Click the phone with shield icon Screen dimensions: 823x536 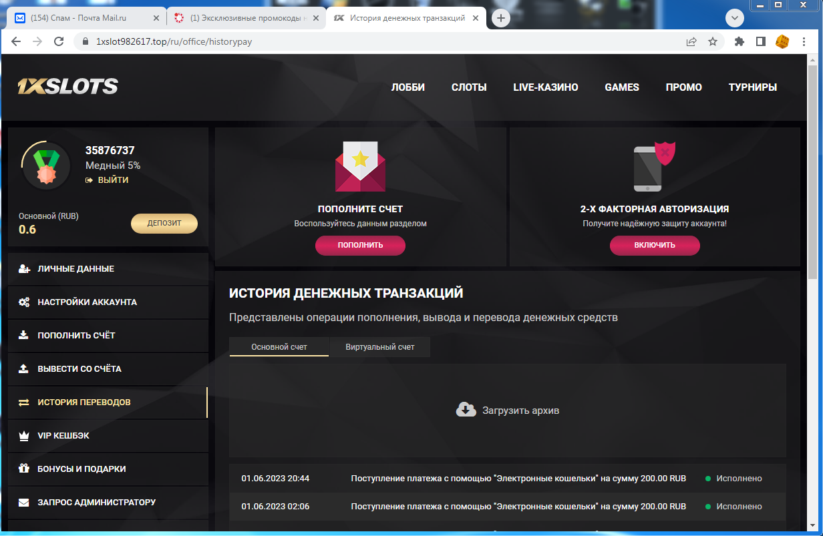pos(655,166)
